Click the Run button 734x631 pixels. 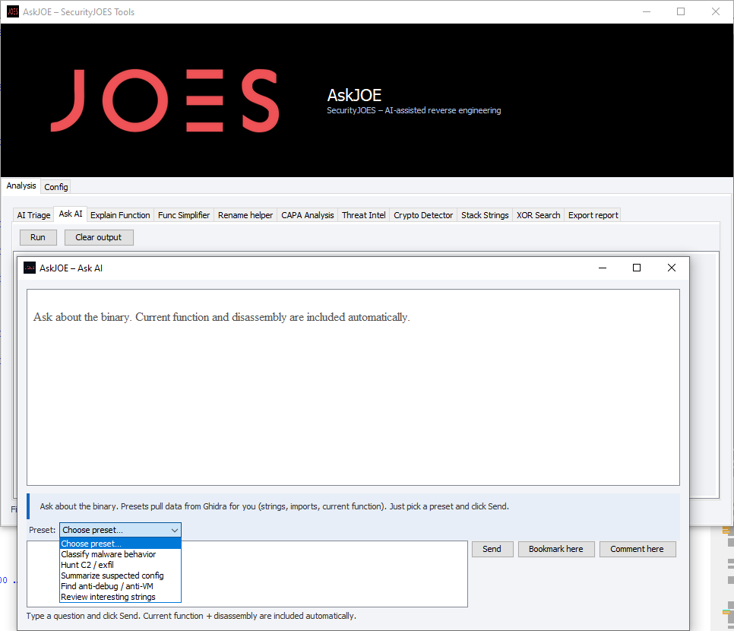(x=38, y=237)
